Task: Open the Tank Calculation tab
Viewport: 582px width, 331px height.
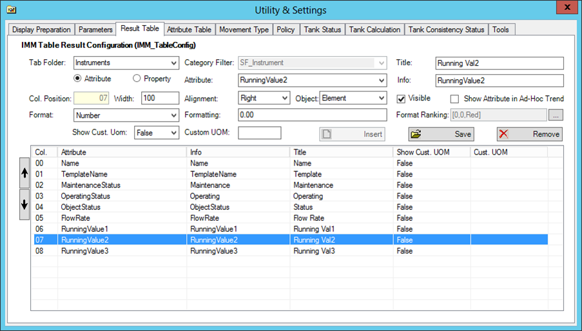Action: (374, 30)
